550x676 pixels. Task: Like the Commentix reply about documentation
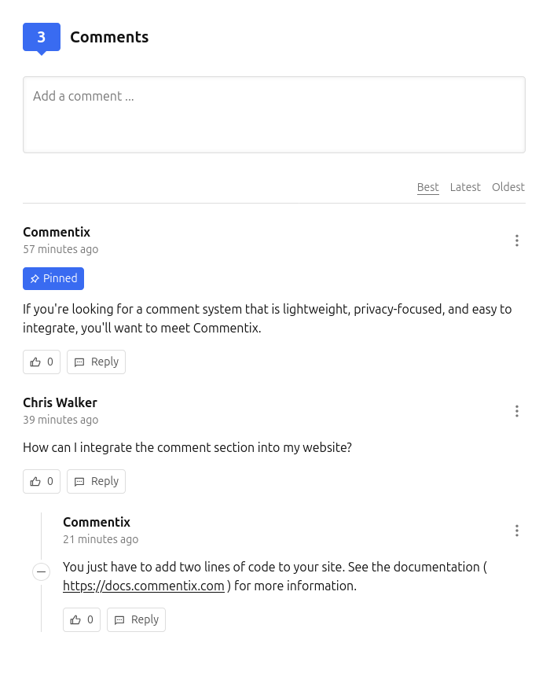click(x=82, y=619)
